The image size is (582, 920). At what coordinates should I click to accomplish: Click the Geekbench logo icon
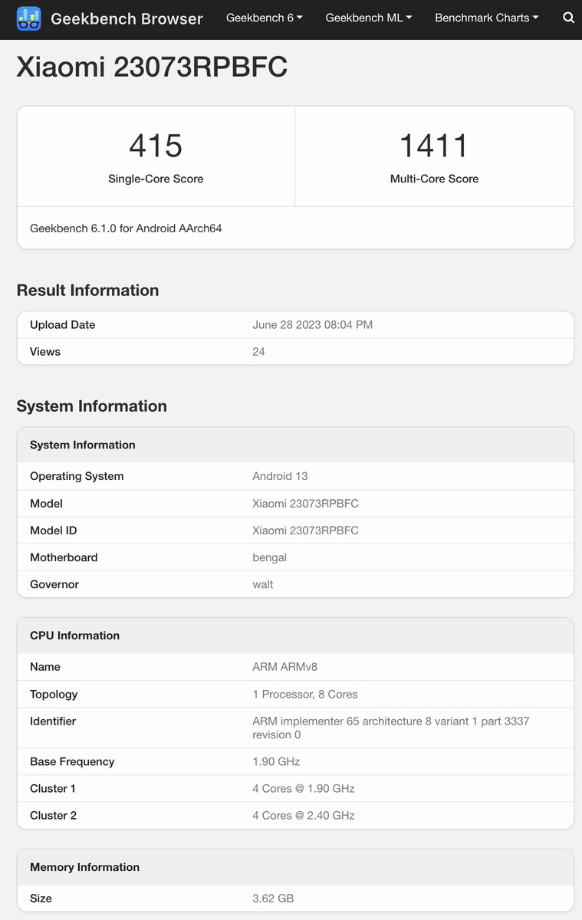click(29, 18)
